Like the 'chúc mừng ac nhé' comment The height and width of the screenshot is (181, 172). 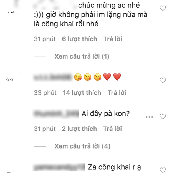click(x=163, y=8)
